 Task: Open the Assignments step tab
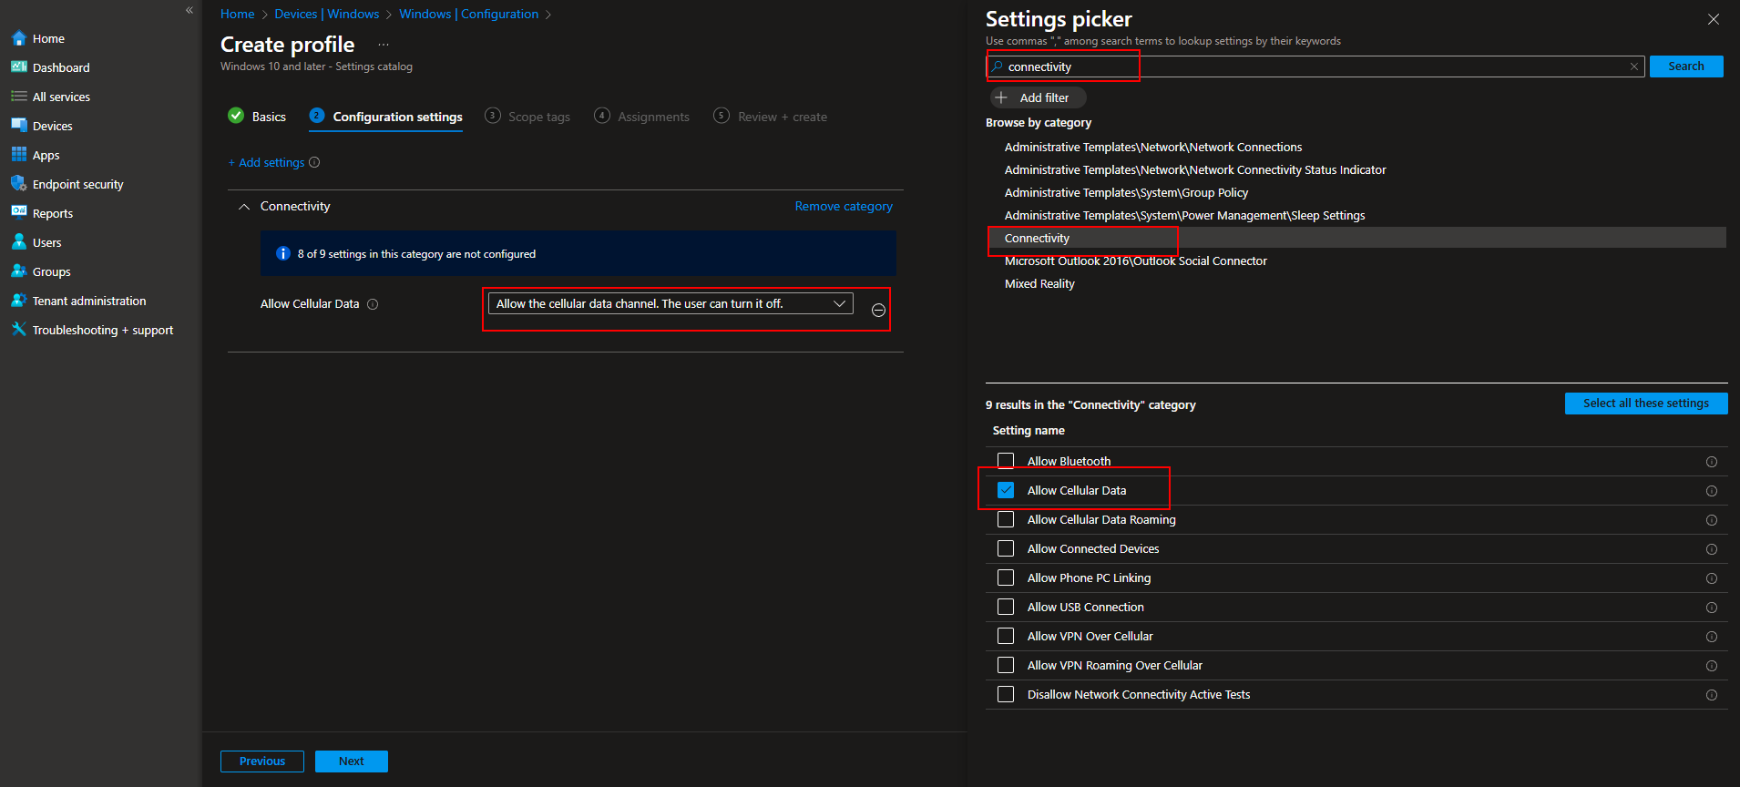pos(642,117)
